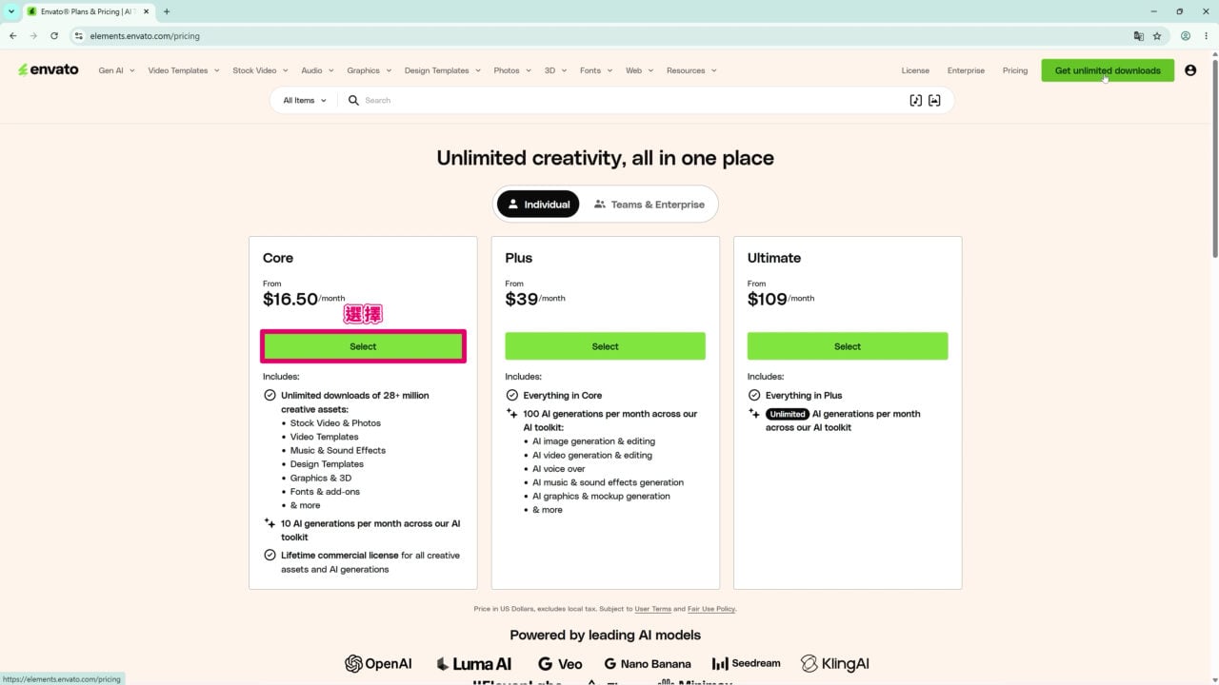The image size is (1219, 685).
Task: Open search by audio icon
Action: (916, 100)
